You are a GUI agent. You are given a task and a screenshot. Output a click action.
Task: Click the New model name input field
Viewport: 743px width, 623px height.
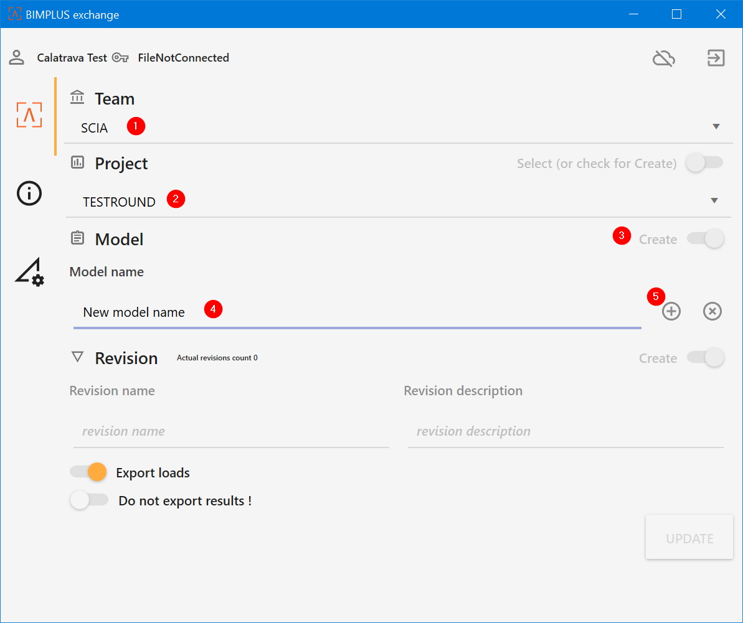(x=357, y=312)
